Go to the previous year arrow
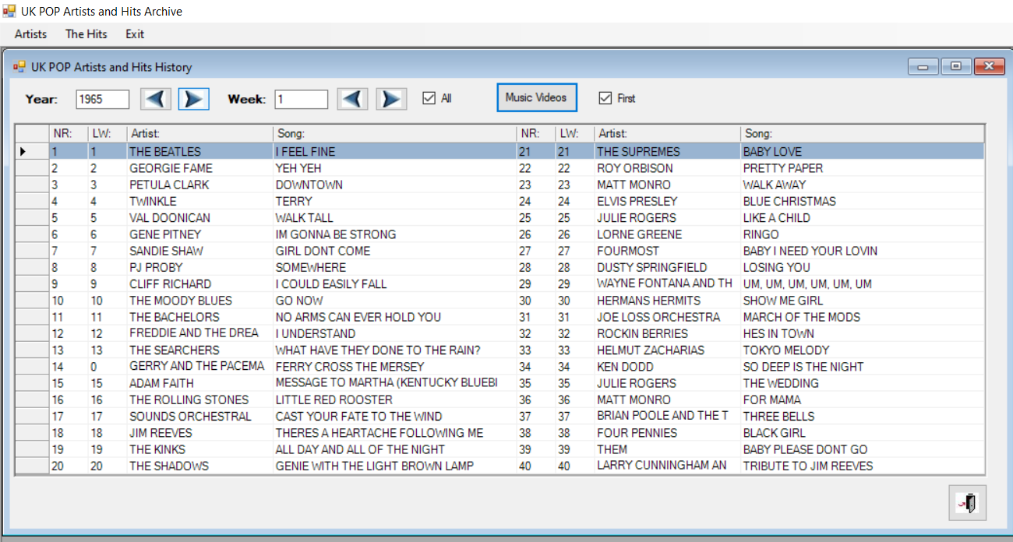Screen dimensions: 1013x542 [156, 99]
